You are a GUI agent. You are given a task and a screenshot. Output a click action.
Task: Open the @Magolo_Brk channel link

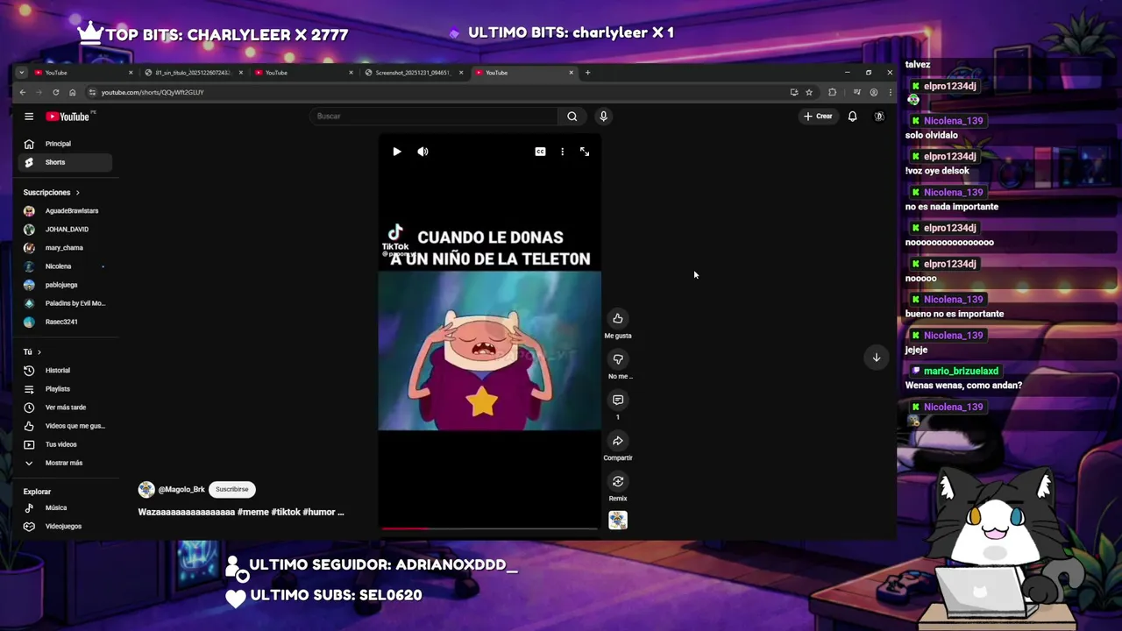coord(181,490)
